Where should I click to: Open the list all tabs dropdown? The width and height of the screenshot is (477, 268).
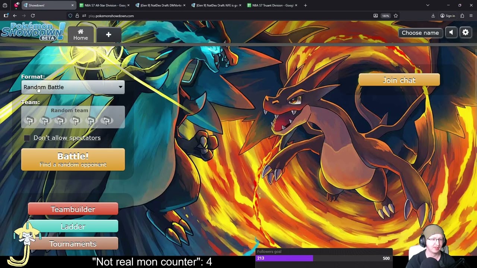(427, 5)
